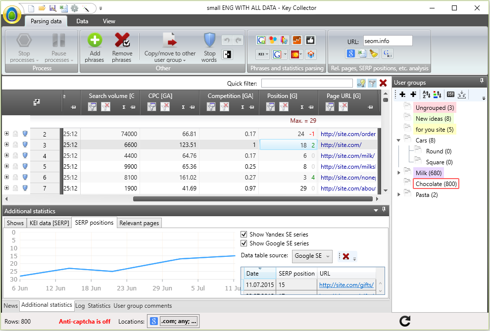The height and width of the screenshot is (331, 490).
Task: Click the broom cleanup icon under URL
Action: (x=375, y=54)
